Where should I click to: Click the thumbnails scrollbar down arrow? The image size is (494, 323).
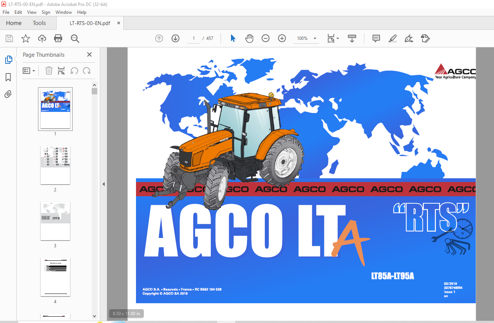(x=95, y=316)
